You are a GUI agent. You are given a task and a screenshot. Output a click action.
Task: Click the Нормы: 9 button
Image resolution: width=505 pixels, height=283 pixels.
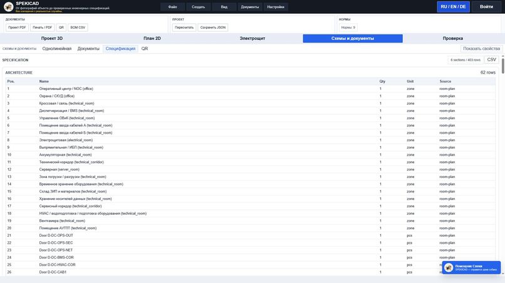tap(348, 27)
